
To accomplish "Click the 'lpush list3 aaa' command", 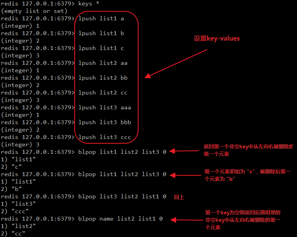I will 104,107.
